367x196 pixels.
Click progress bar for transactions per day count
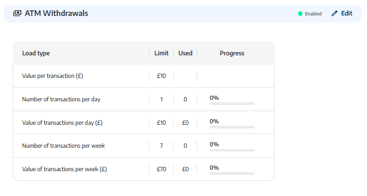pyautogui.click(x=232, y=104)
